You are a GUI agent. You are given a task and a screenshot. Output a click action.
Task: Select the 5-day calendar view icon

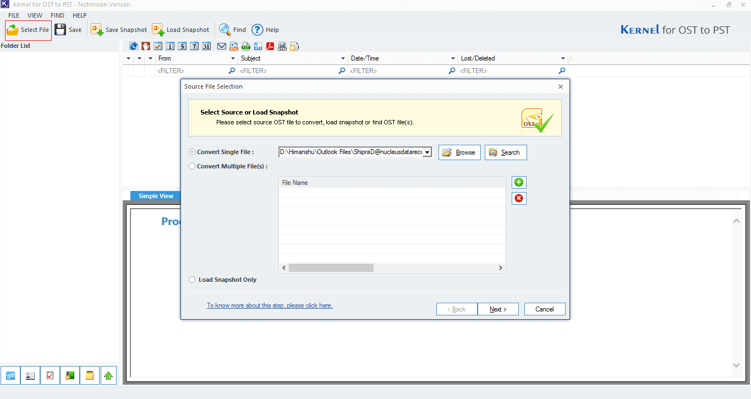tap(182, 46)
